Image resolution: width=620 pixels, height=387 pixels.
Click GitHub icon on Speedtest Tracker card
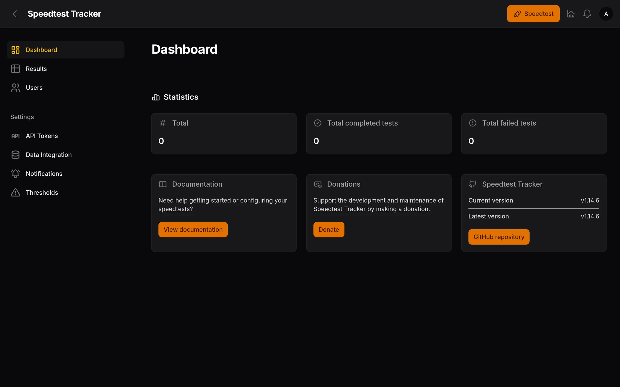(473, 184)
